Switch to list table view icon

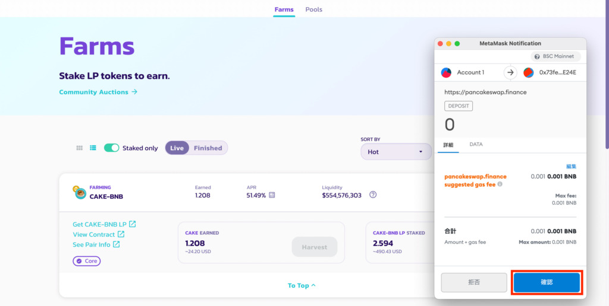point(93,148)
